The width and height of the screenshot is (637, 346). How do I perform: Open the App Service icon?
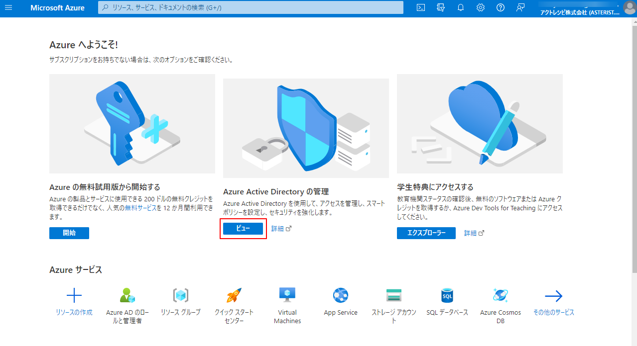341,296
